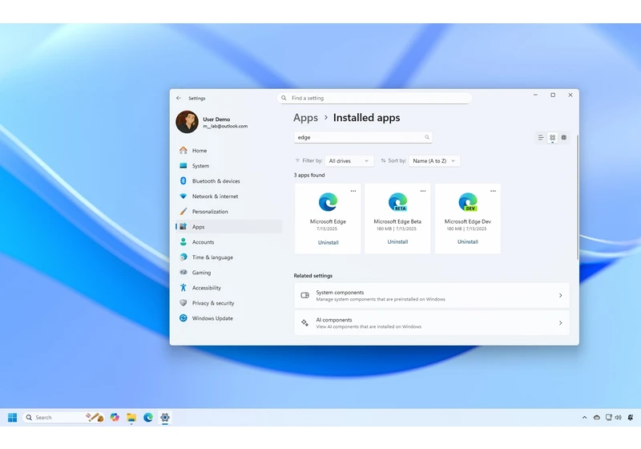
Task: Select Apps in the sidebar
Action: [x=229, y=227]
